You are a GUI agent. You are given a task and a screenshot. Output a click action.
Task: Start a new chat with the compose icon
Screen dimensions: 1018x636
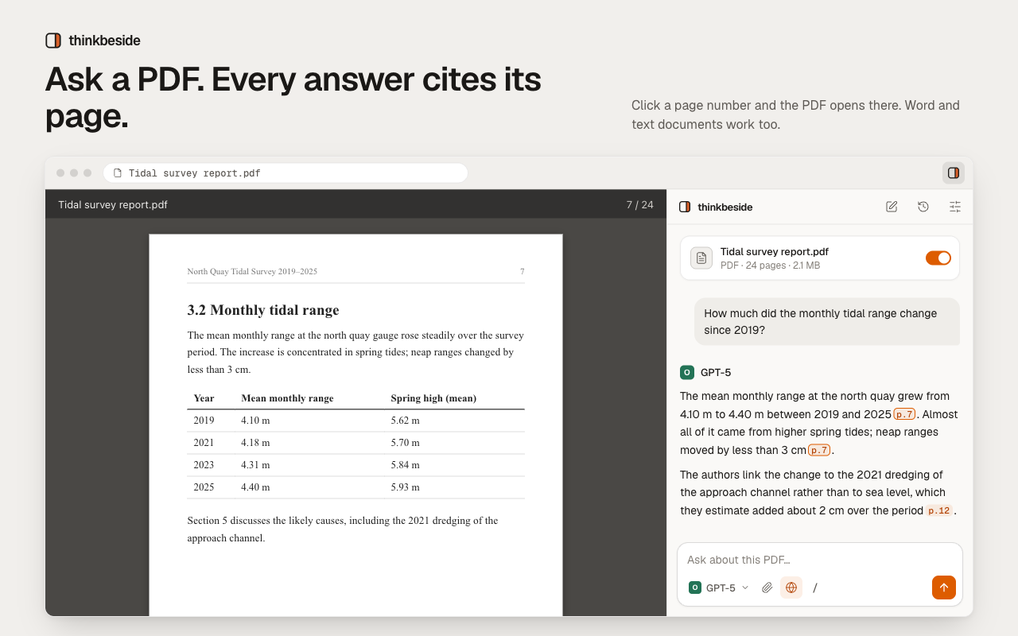pyautogui.click(x=892, y=207)
